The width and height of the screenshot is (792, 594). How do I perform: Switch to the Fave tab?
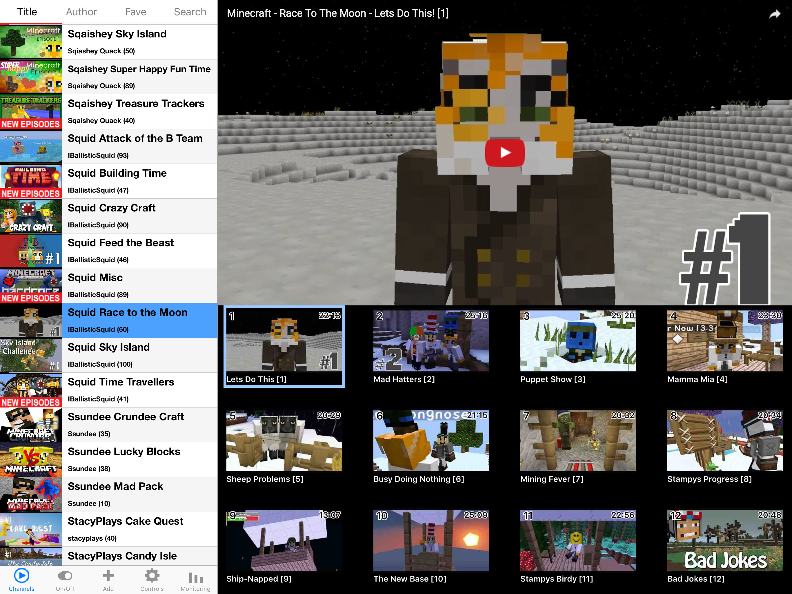coord(135,12)
